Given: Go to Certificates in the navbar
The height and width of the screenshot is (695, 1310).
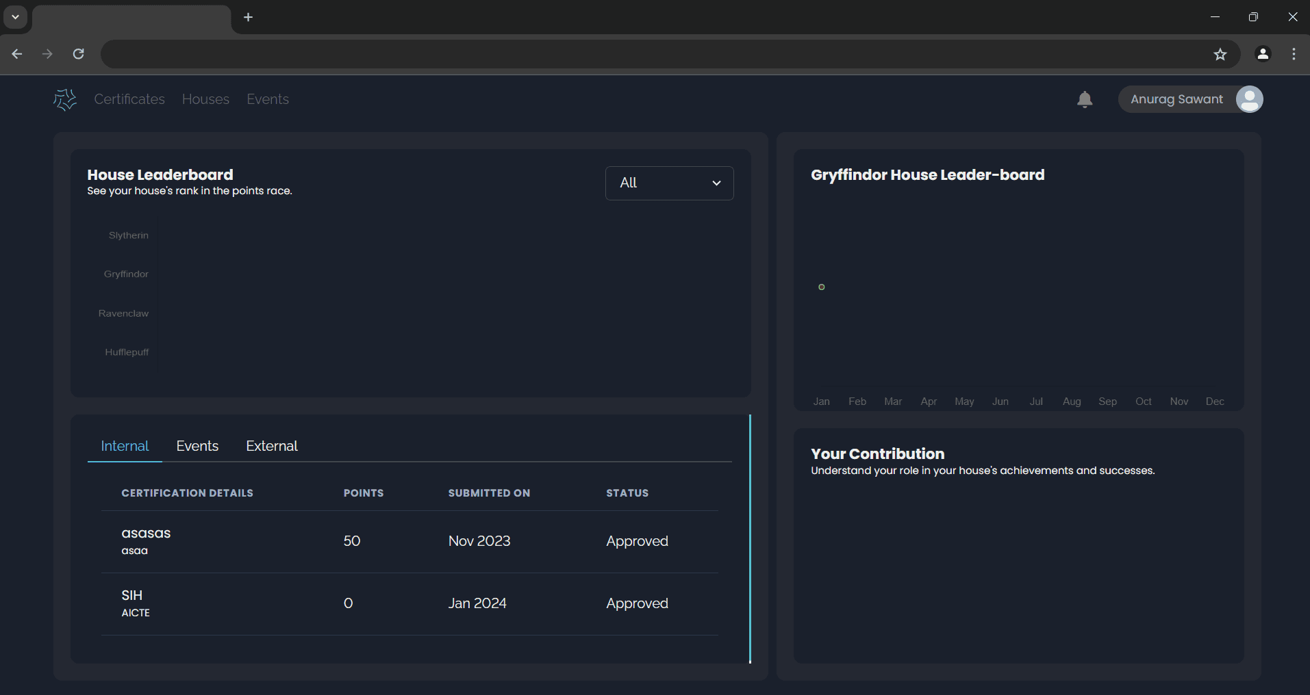Looking at the screenshot, I should click(x=129, y=99).
